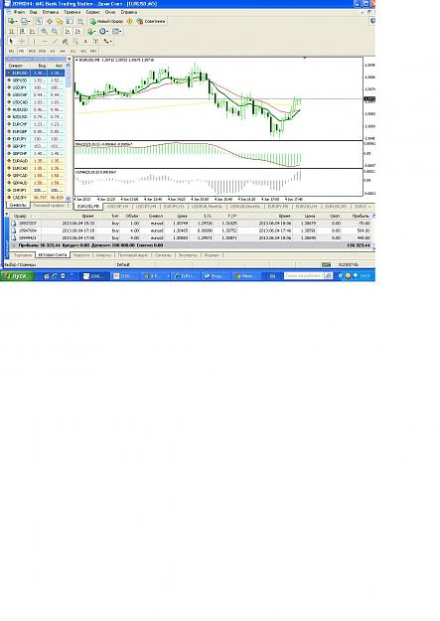The width and height of the screenshot is (440, 621).
Task: Switch to USDCHF,H4 chart tab
Action: [117, 207]
